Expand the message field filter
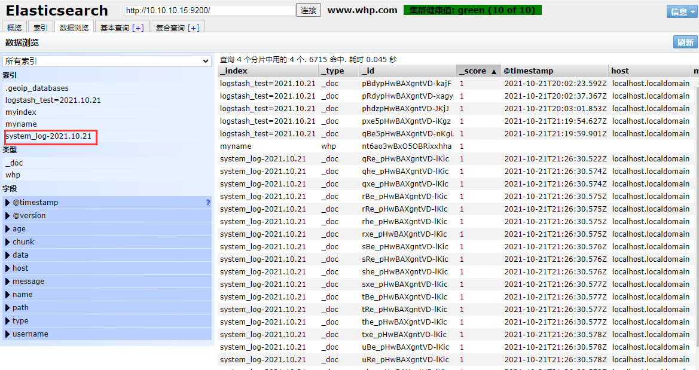 click(107, 282)
